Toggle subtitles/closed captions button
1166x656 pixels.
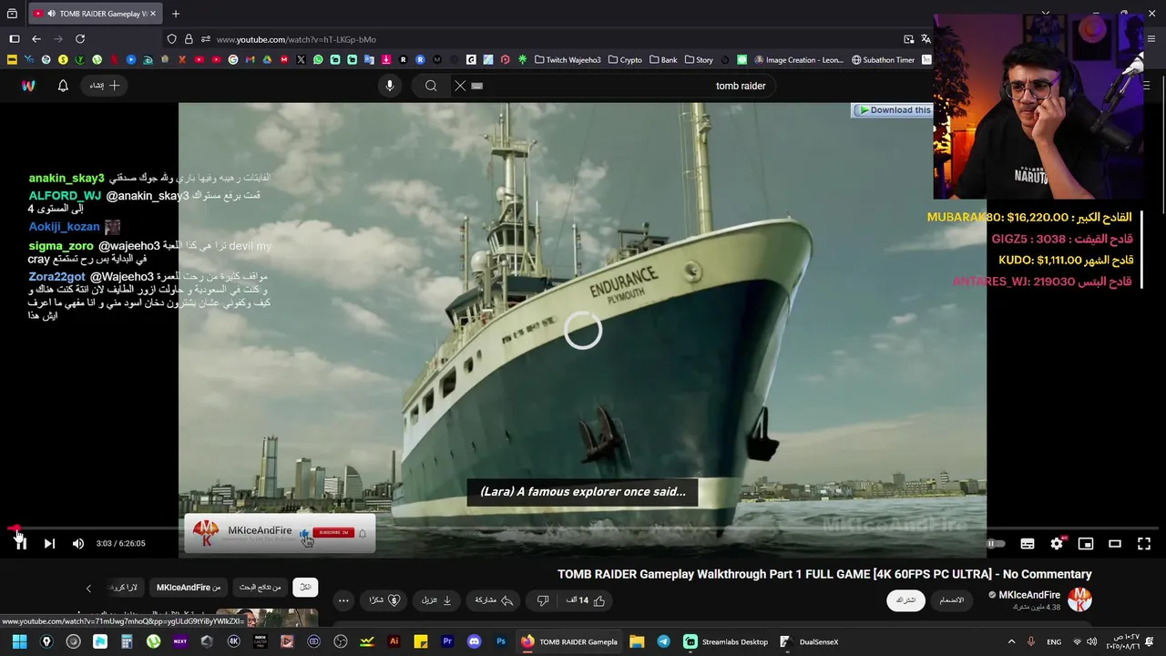1028,544
